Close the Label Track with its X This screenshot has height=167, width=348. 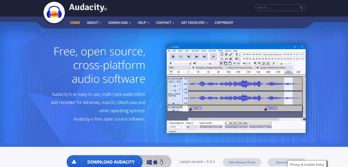pyautogui.click(x=169, y=107)
